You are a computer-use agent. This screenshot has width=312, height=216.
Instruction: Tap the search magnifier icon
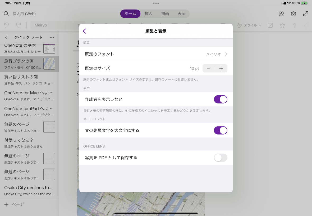[x=6, y=14]
